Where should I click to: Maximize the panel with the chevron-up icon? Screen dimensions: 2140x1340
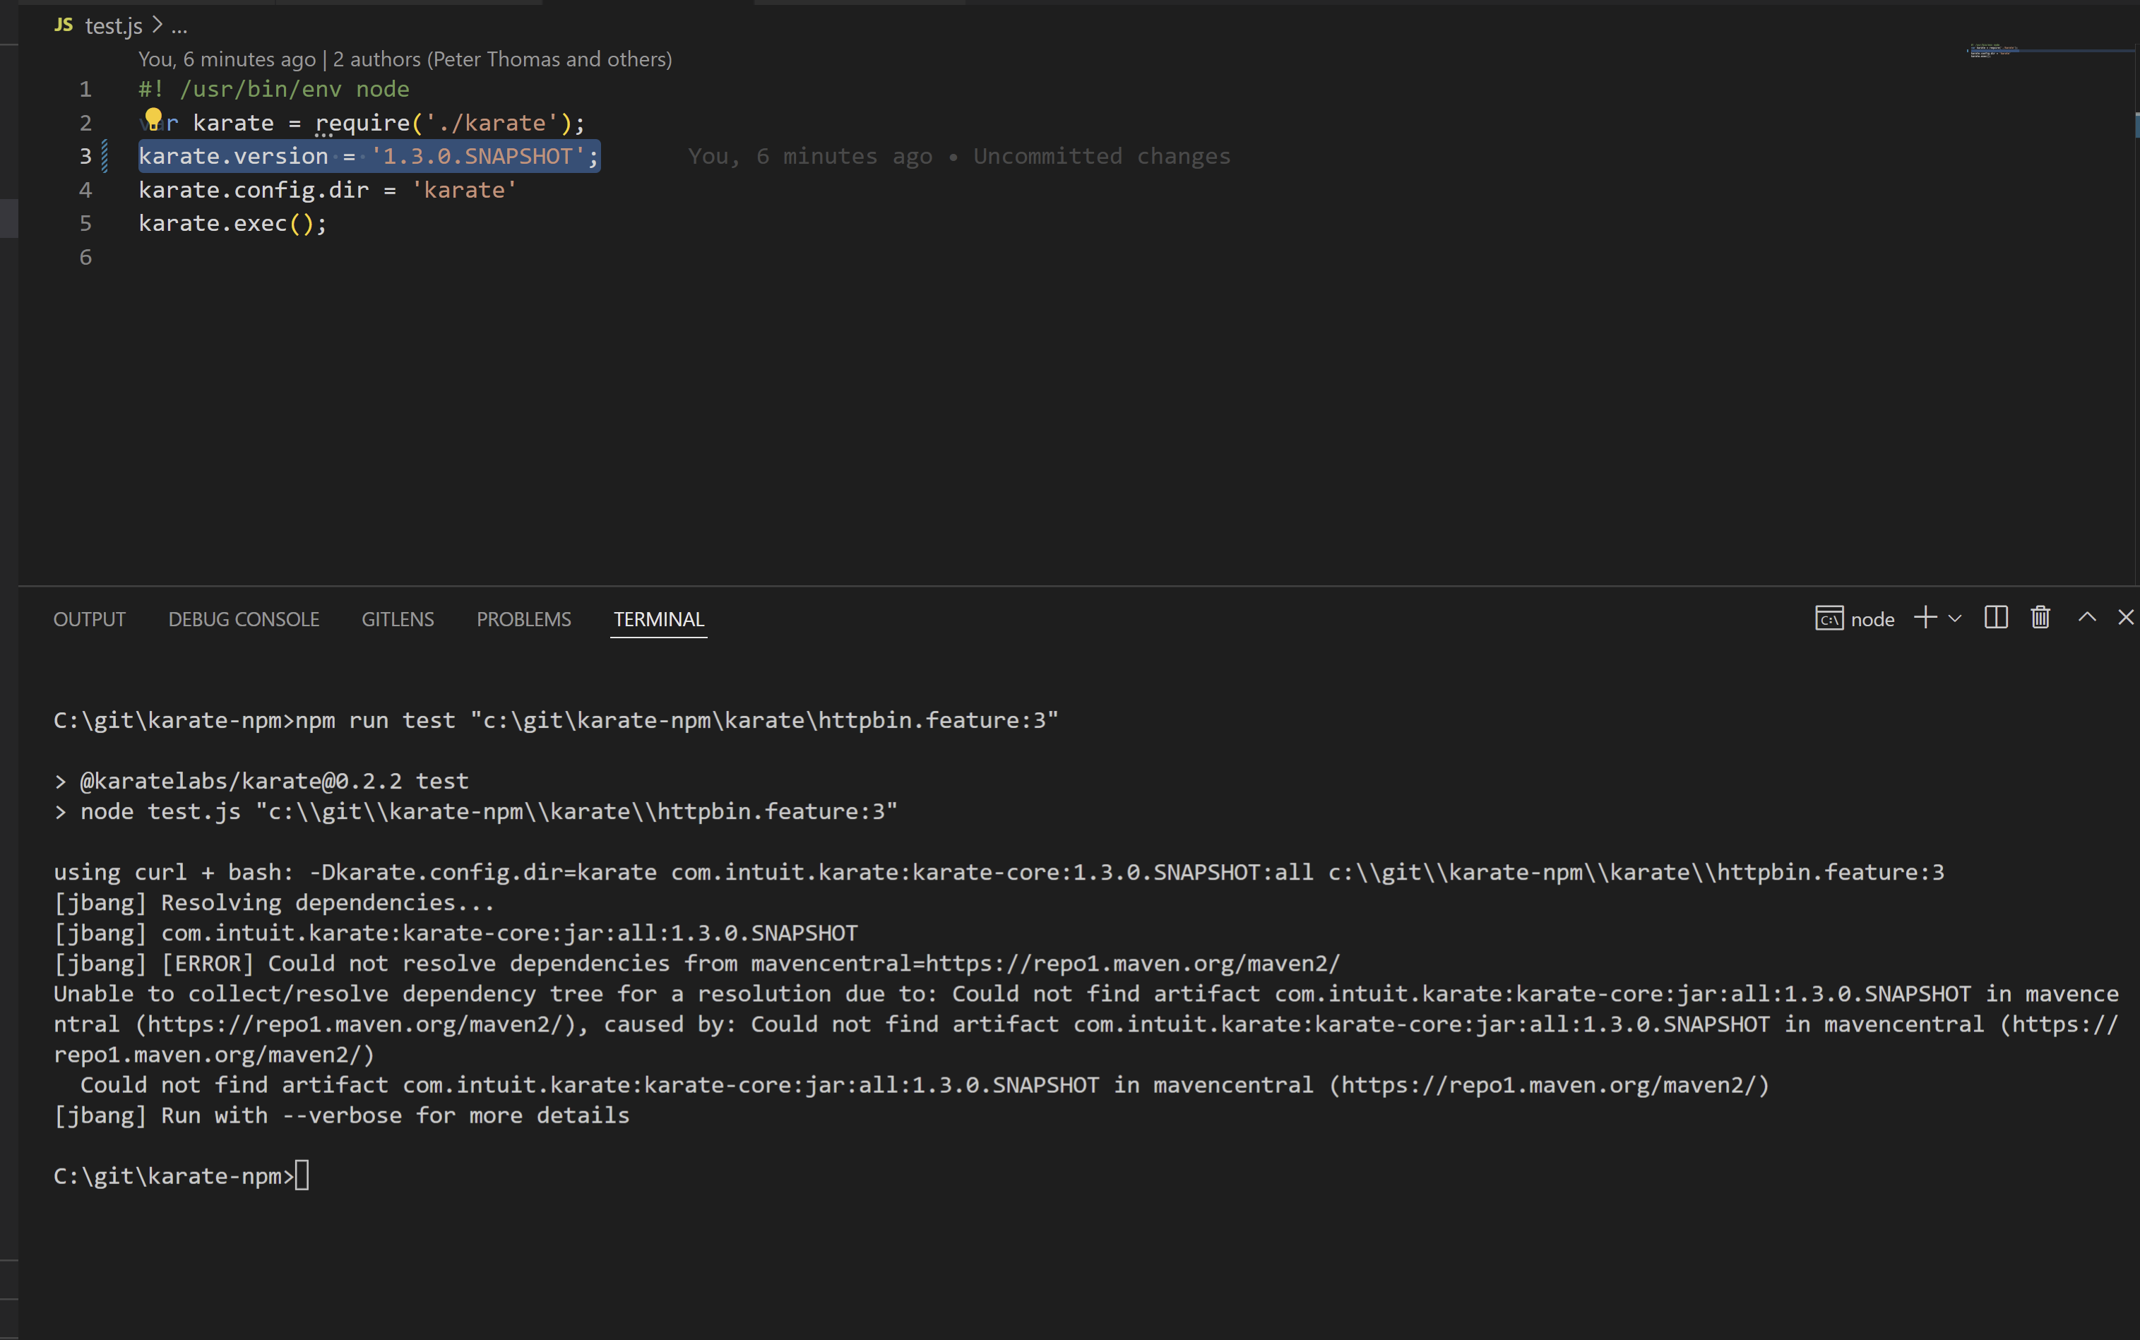pyautogui.click(x=2087, y=618)
